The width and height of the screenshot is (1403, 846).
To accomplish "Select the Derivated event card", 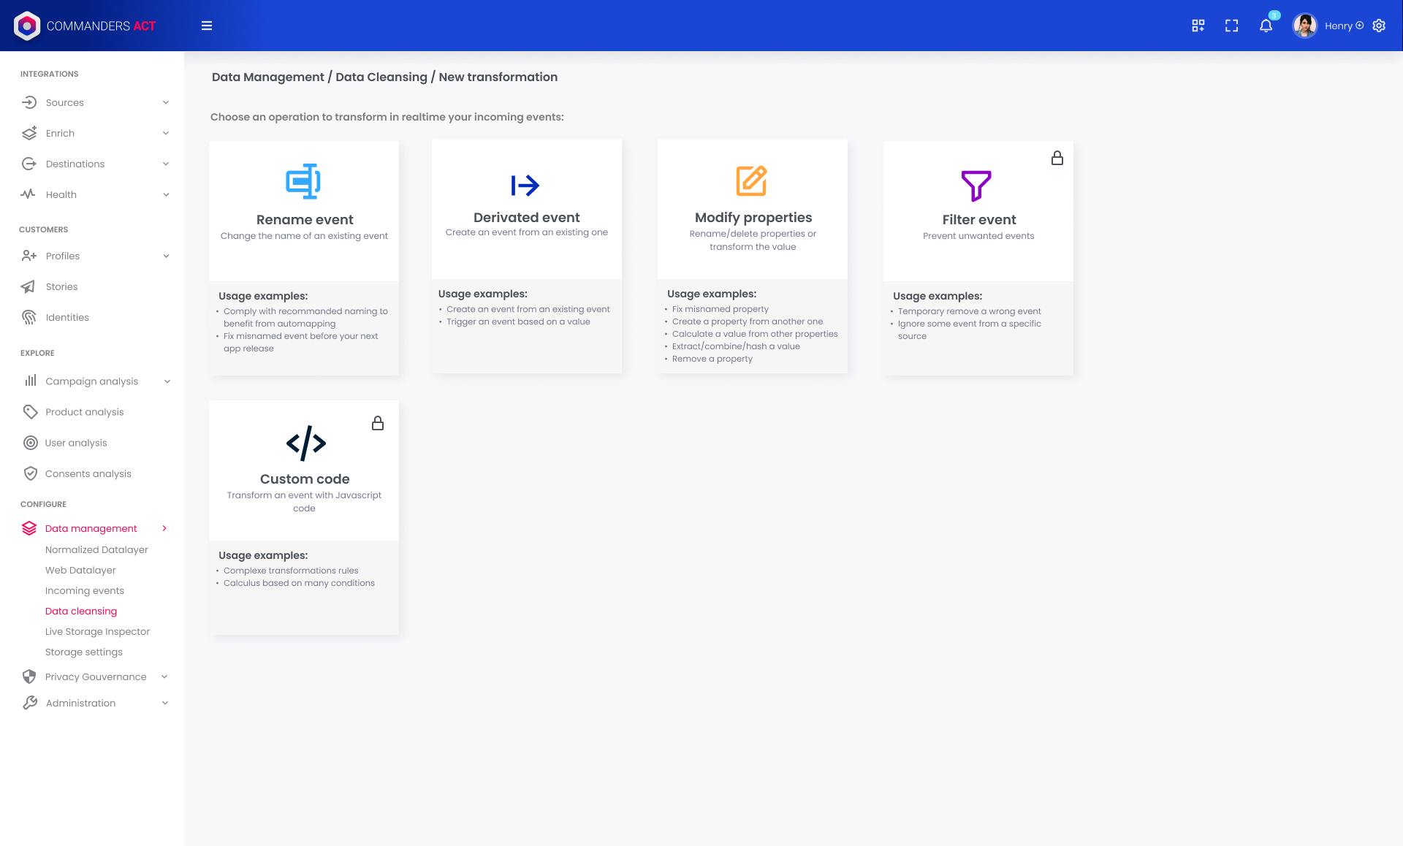I will click(526, 256).
